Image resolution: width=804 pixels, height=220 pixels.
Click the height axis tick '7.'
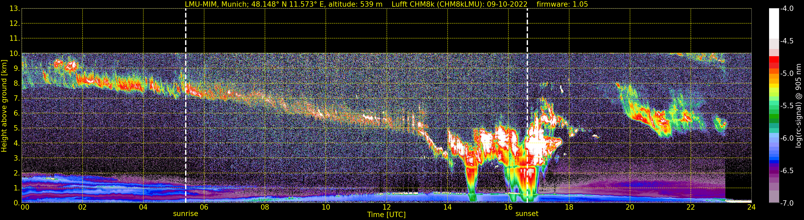tap(17, 99)
